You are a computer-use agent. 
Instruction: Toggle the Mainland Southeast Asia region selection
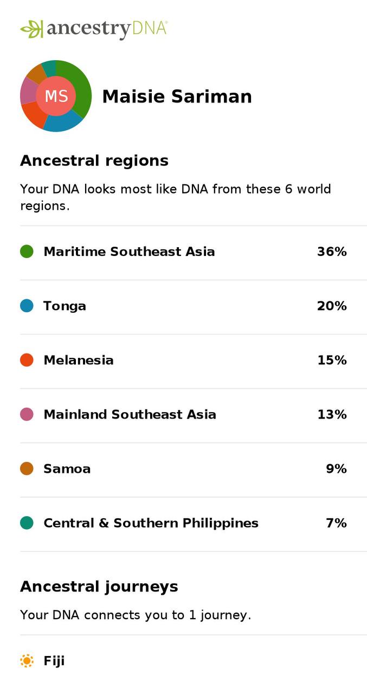(130, 414)
